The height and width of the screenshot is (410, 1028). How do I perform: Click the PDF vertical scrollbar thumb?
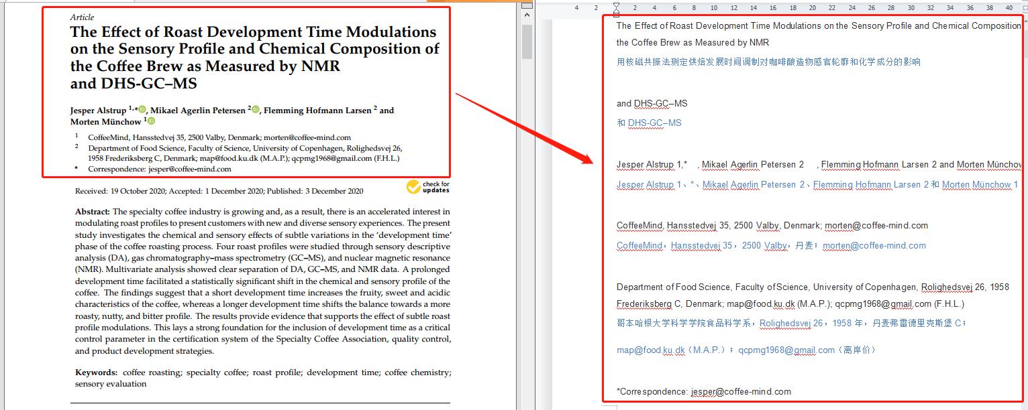[527, 42]
